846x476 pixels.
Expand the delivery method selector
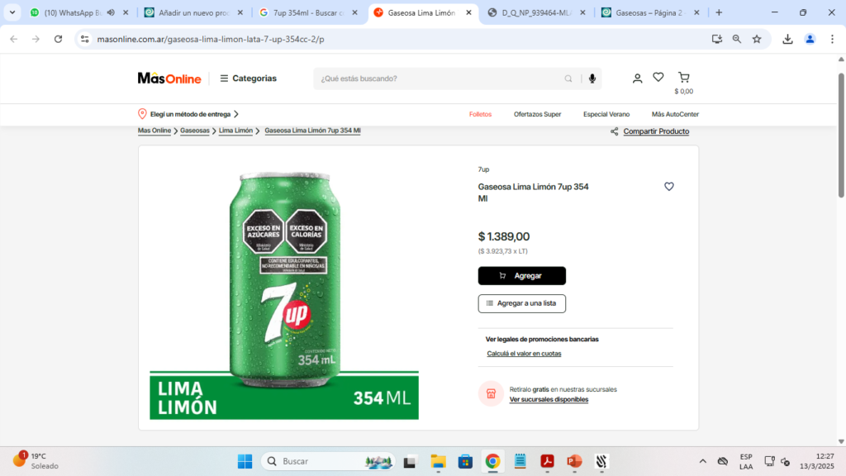(189, 114)
